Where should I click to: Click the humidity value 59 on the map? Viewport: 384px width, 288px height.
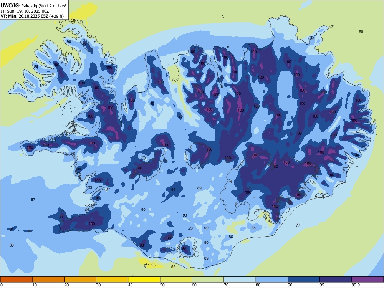tap(173, 267)
